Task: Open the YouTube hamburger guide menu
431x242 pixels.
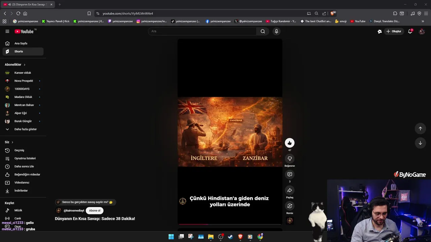Action: pyautogui.click(x=7, y=31)
